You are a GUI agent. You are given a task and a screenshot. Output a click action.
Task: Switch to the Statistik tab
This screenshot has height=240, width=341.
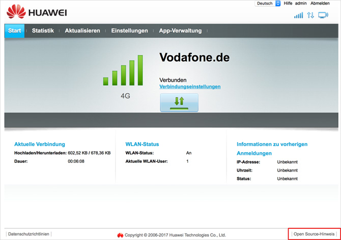(x=43, y=31)
